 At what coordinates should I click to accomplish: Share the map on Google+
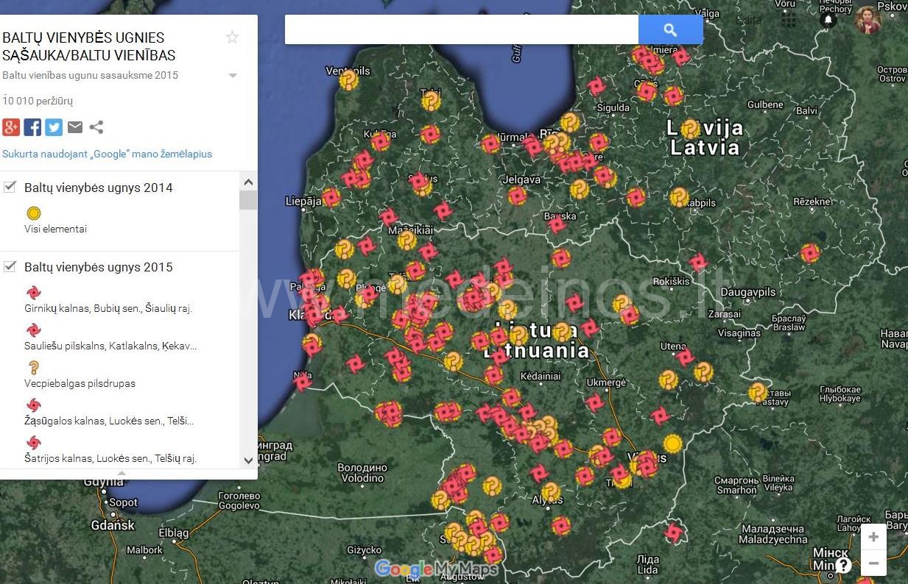(11, 127)
